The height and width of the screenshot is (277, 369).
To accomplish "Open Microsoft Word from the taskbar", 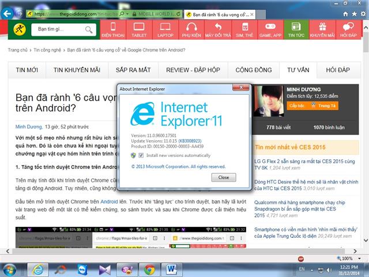I will coord(172,270).
